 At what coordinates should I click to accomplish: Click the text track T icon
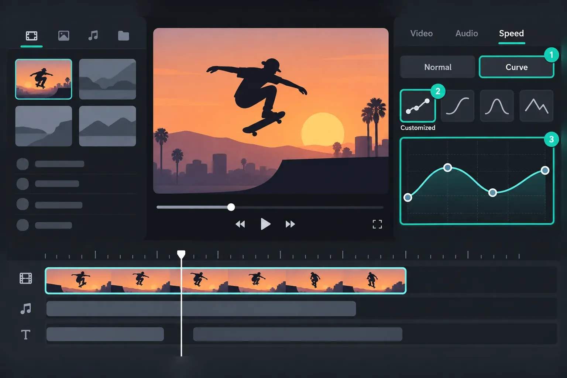click(25, 334)
